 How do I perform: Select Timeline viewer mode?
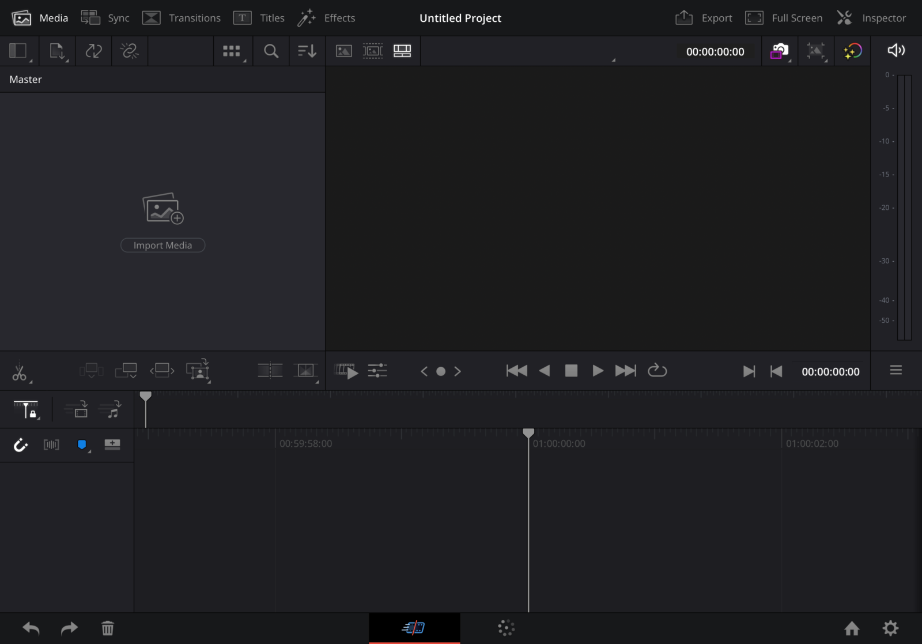402,51
